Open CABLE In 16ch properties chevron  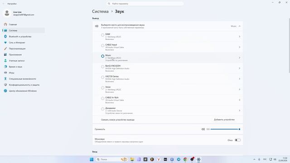[240, 100]
